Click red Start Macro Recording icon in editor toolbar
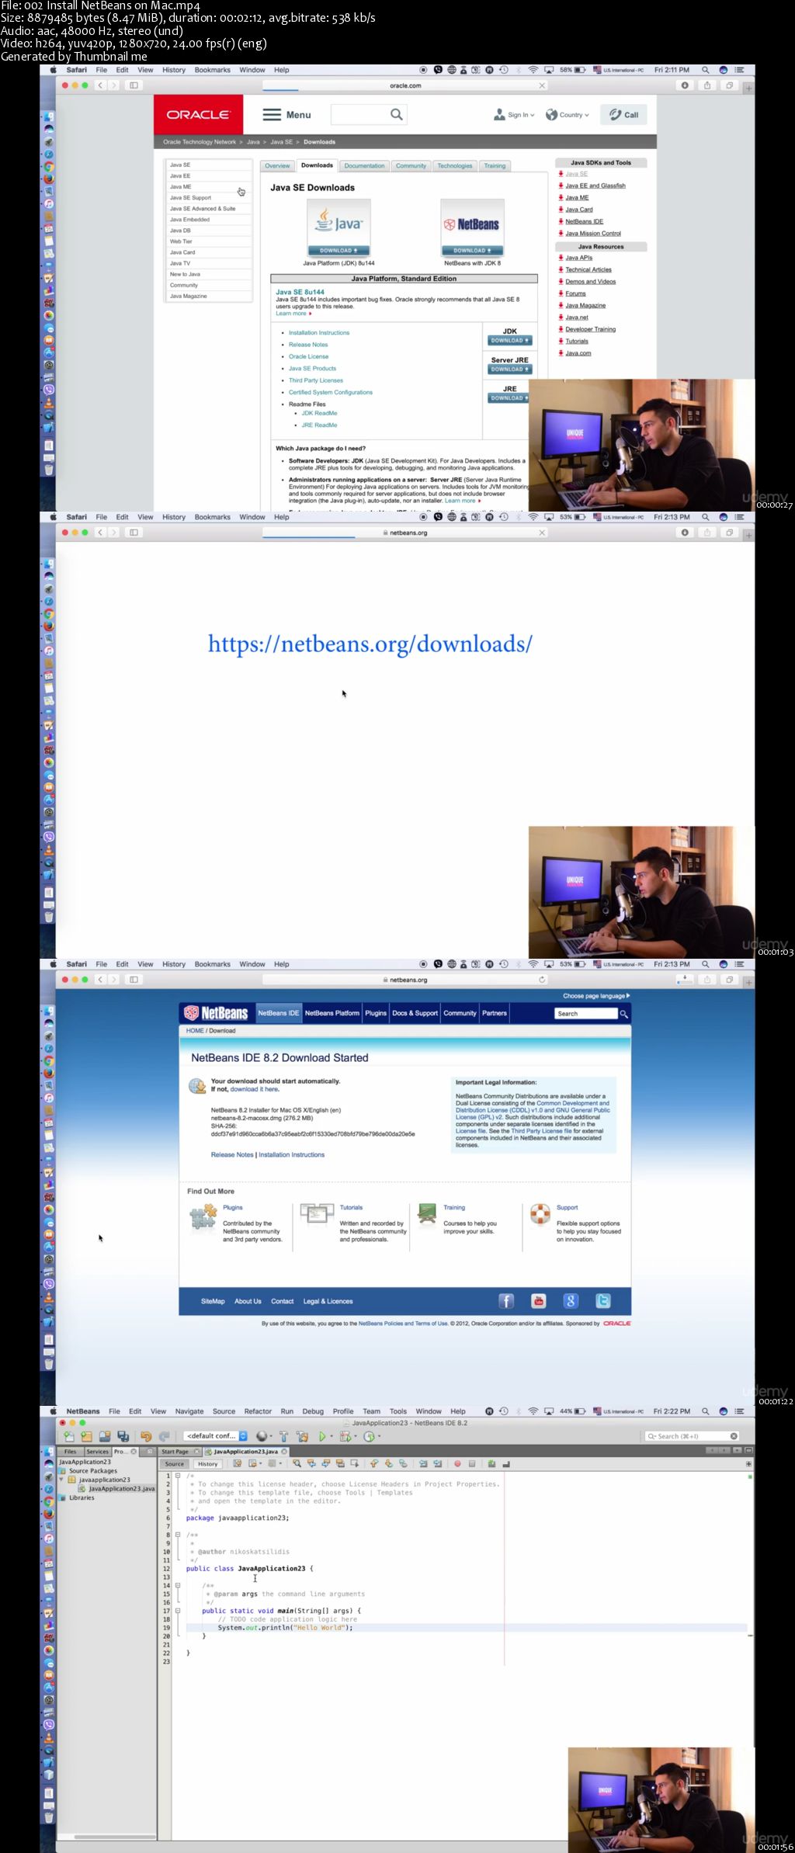Image resolution: width=795 pixels, height=1853 pixels. (457, 1463)
